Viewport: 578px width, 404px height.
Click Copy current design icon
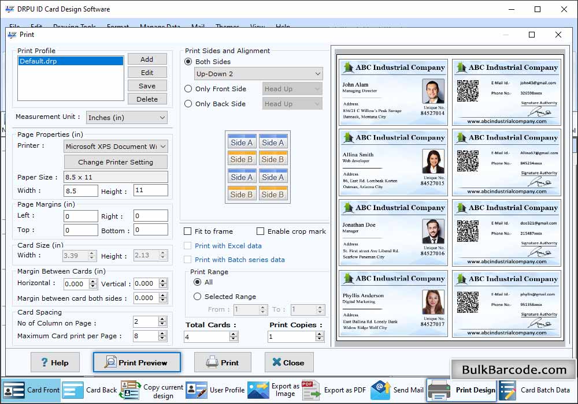click(x=131, y=390)
